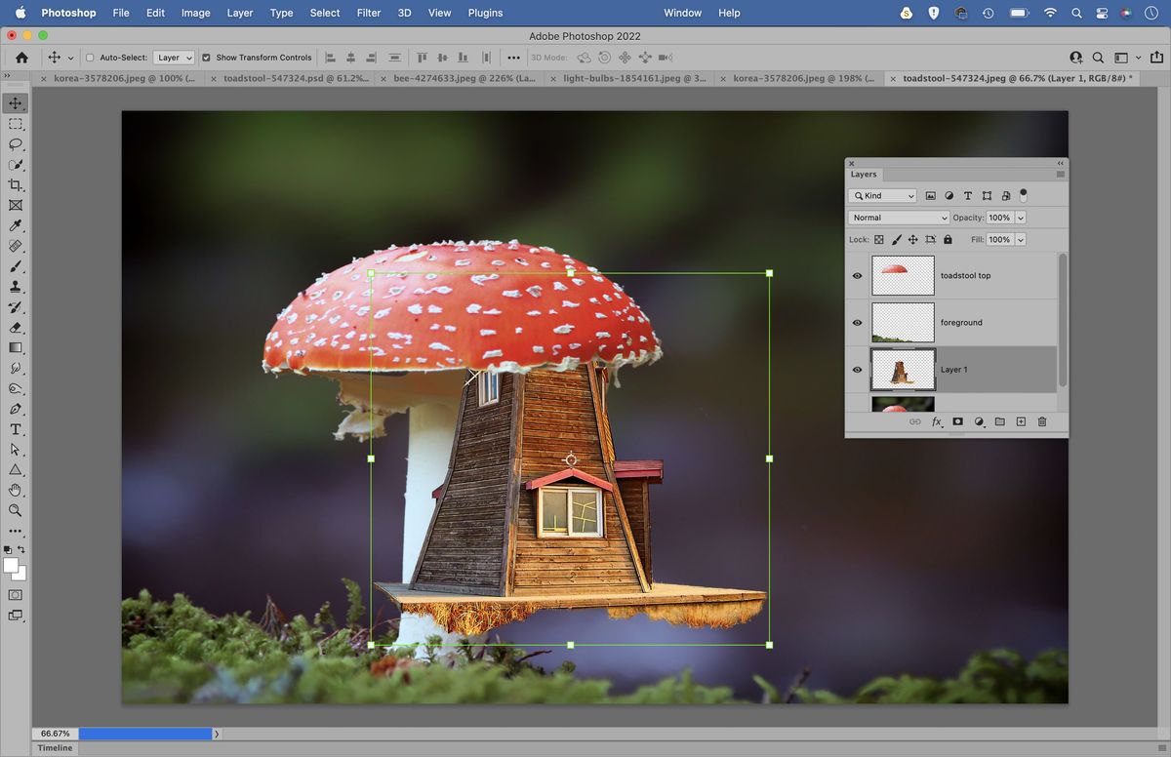Activate the Crop tool
Viewport: 1171px width, 757px height.
(x=15, y=183)
